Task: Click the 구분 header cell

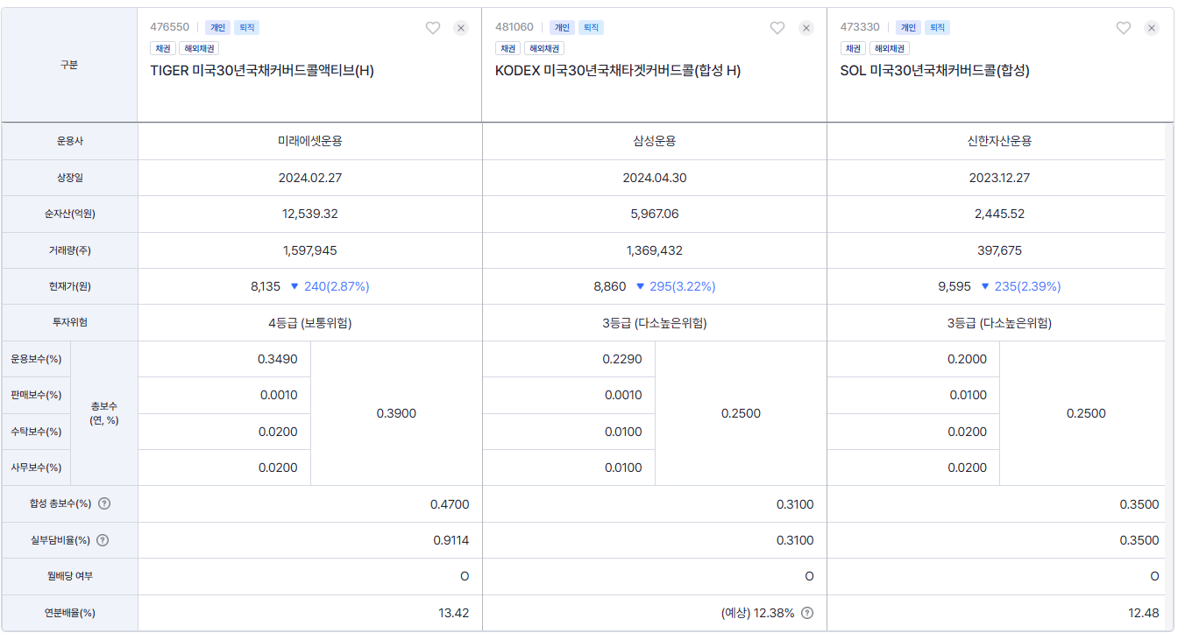Action: click(x=69, y=65)
